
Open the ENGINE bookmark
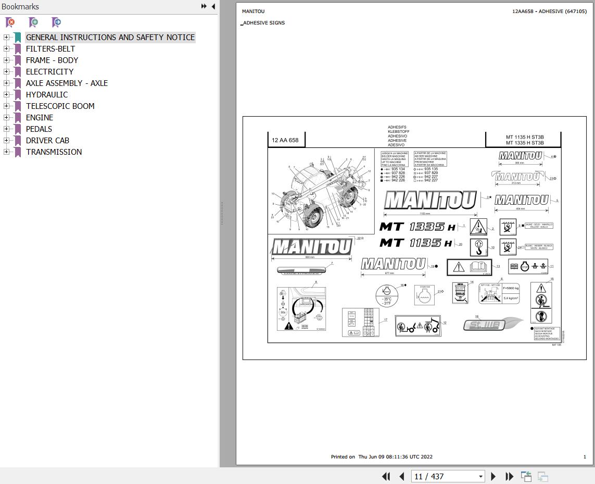click(40, 117)
